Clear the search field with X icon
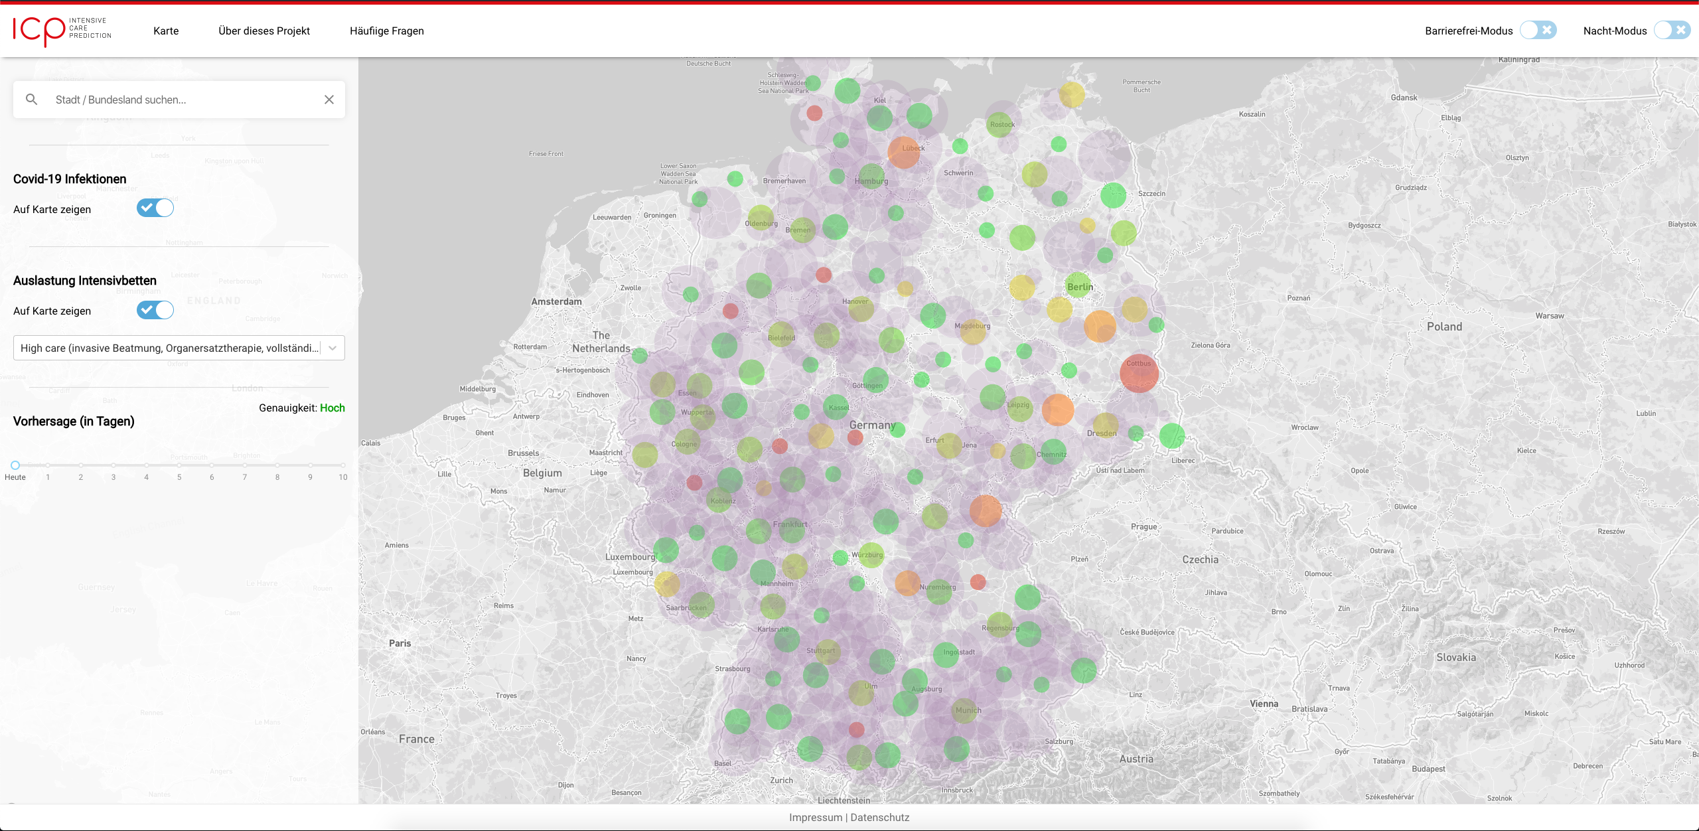 pyautogui.click(x=329, y=100)
